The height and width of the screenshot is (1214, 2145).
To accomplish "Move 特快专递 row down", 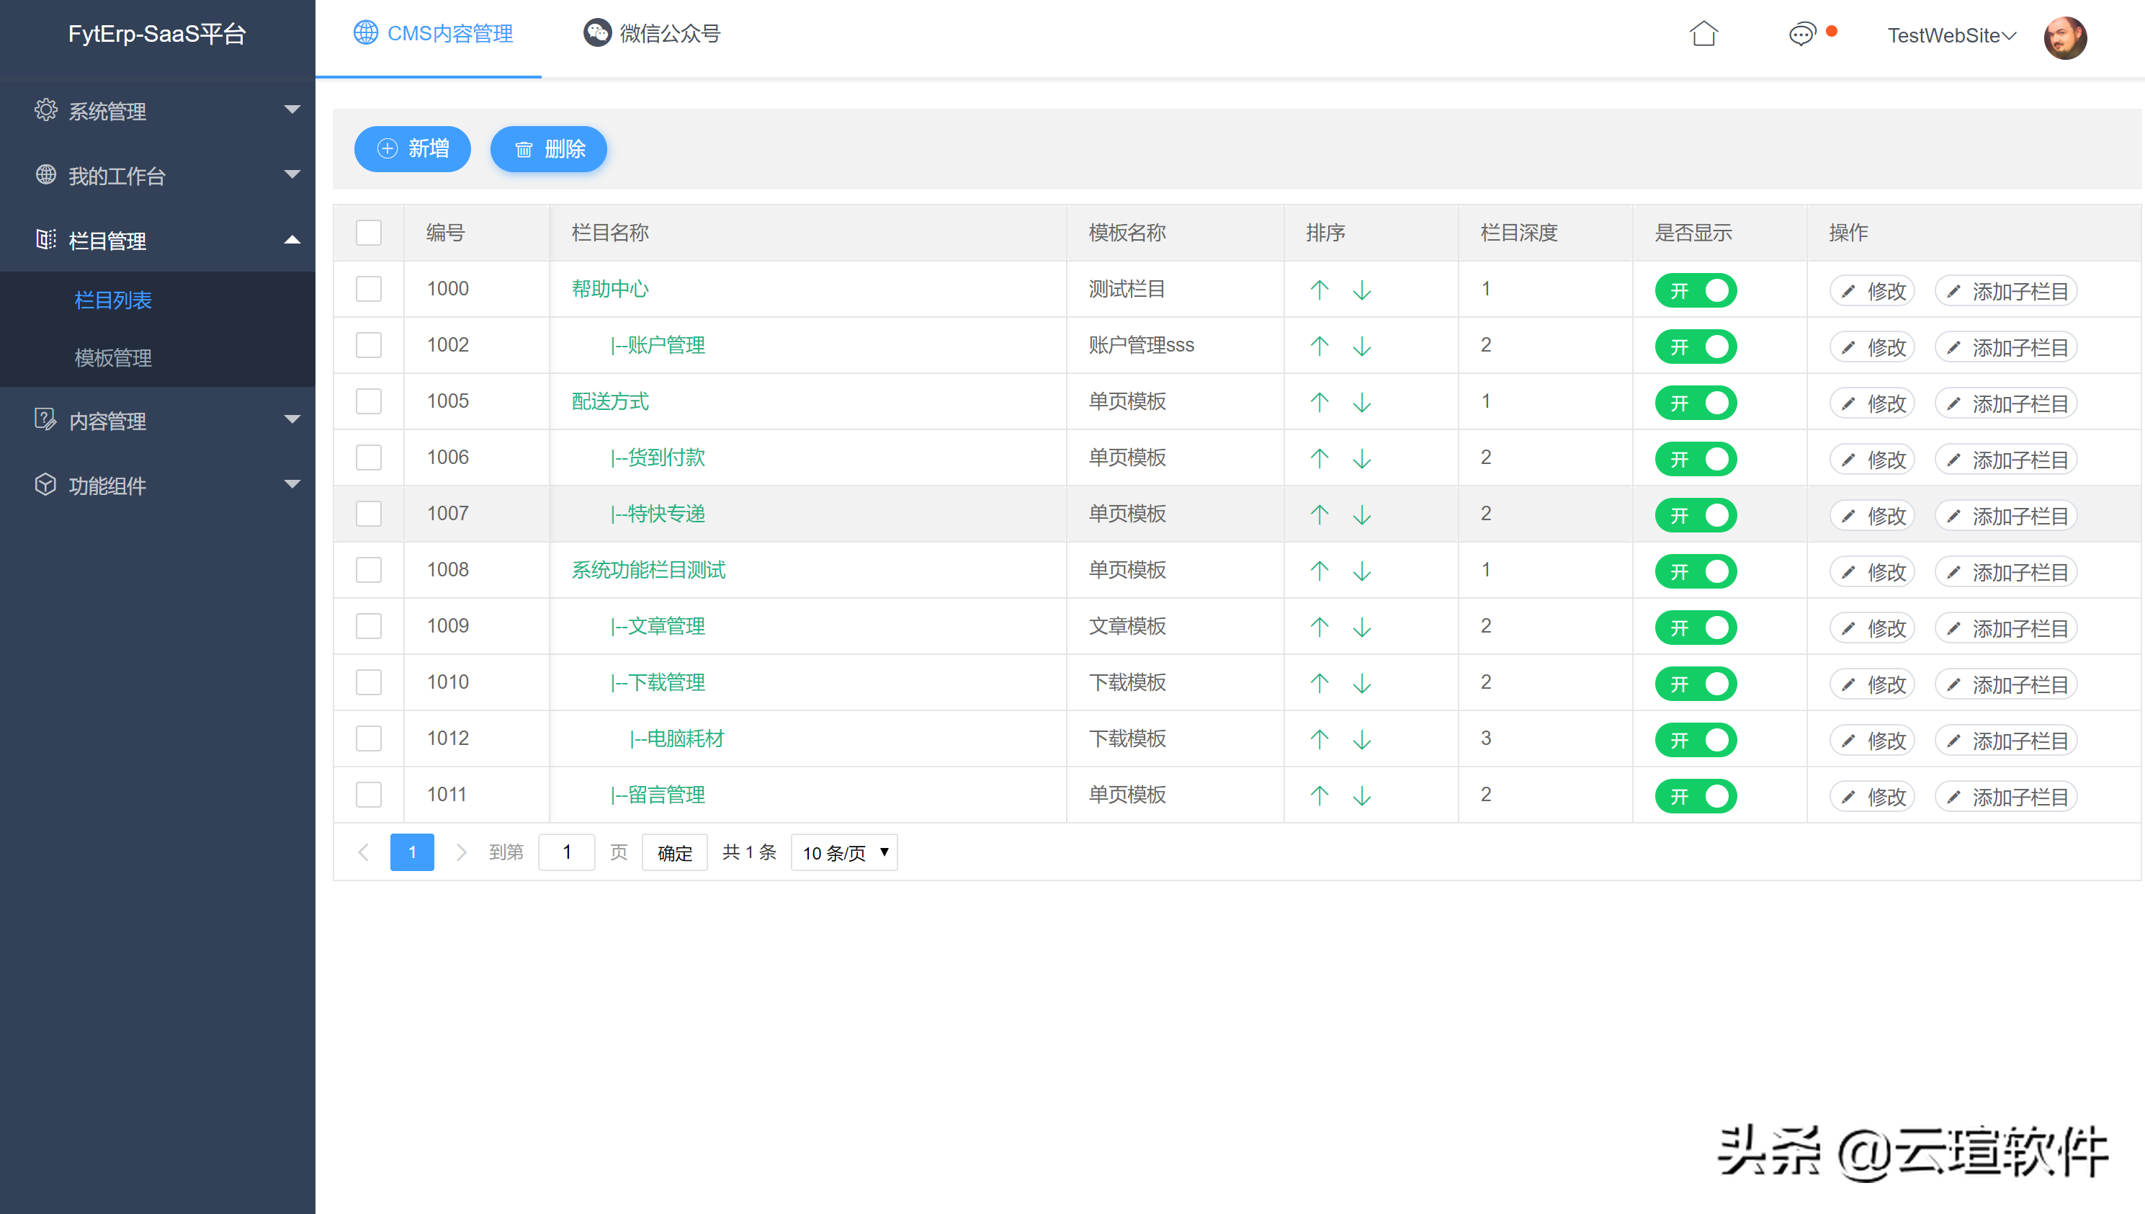I will click(x=1361, y=515).
